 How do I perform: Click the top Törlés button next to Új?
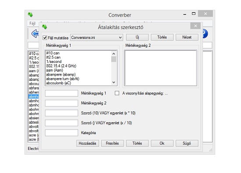[162, 37]
